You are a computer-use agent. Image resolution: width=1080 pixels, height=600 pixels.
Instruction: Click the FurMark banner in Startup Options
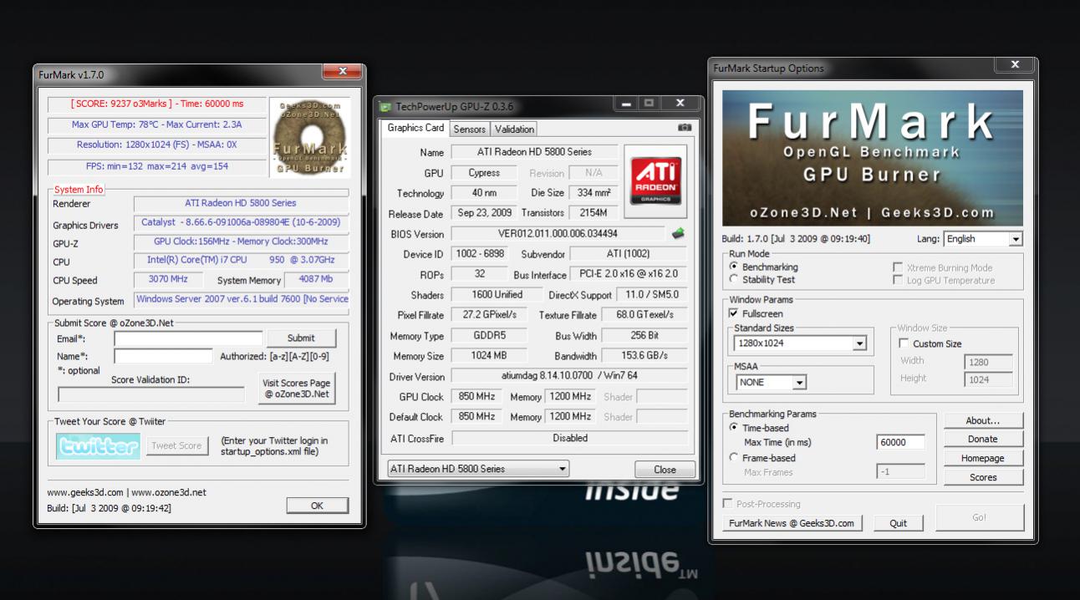tap(872, 157)
